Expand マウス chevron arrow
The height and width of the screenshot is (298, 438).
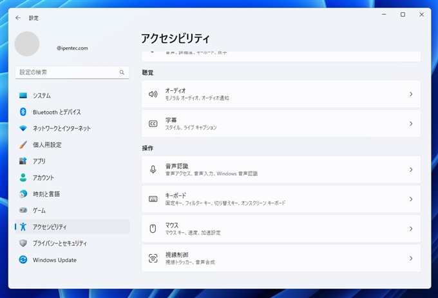click(411, 228)
